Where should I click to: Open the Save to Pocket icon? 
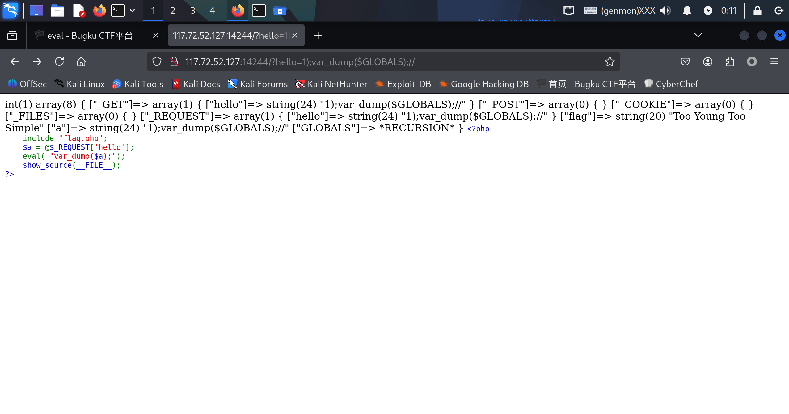[x=685, y=62]
